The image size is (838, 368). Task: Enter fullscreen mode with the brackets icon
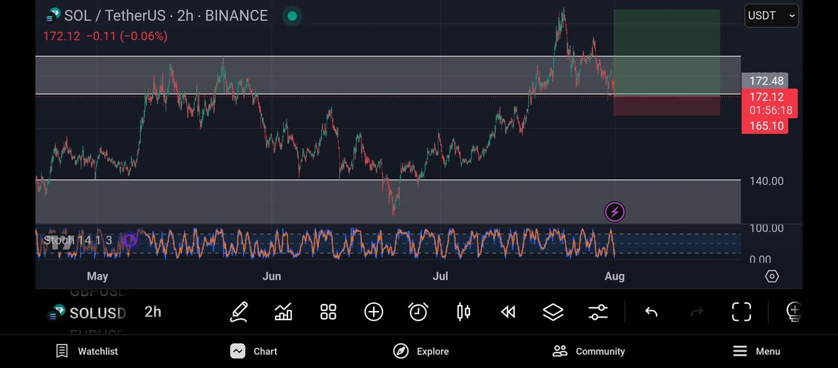[742, 312]
